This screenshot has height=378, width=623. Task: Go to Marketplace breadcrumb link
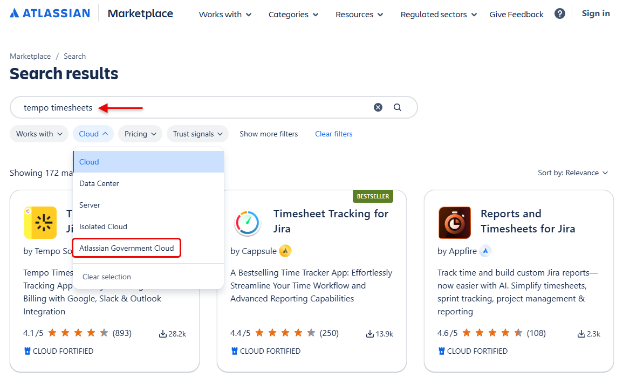tap(30, 56)
